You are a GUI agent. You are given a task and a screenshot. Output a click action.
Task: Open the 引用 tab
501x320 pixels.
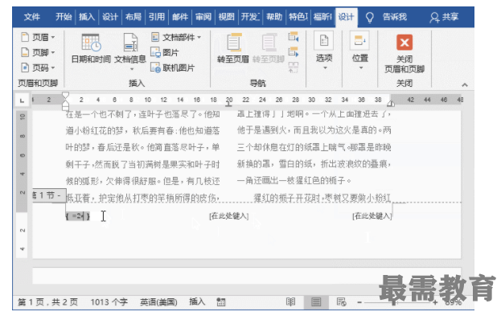coord(157,17)
